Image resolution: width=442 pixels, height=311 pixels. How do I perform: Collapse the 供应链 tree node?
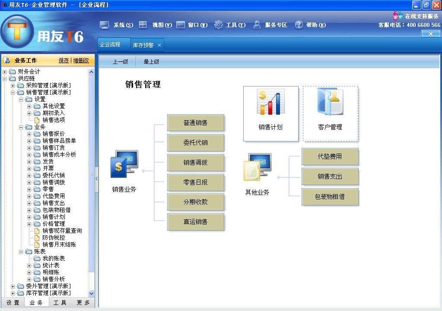(x=4, y=79)
